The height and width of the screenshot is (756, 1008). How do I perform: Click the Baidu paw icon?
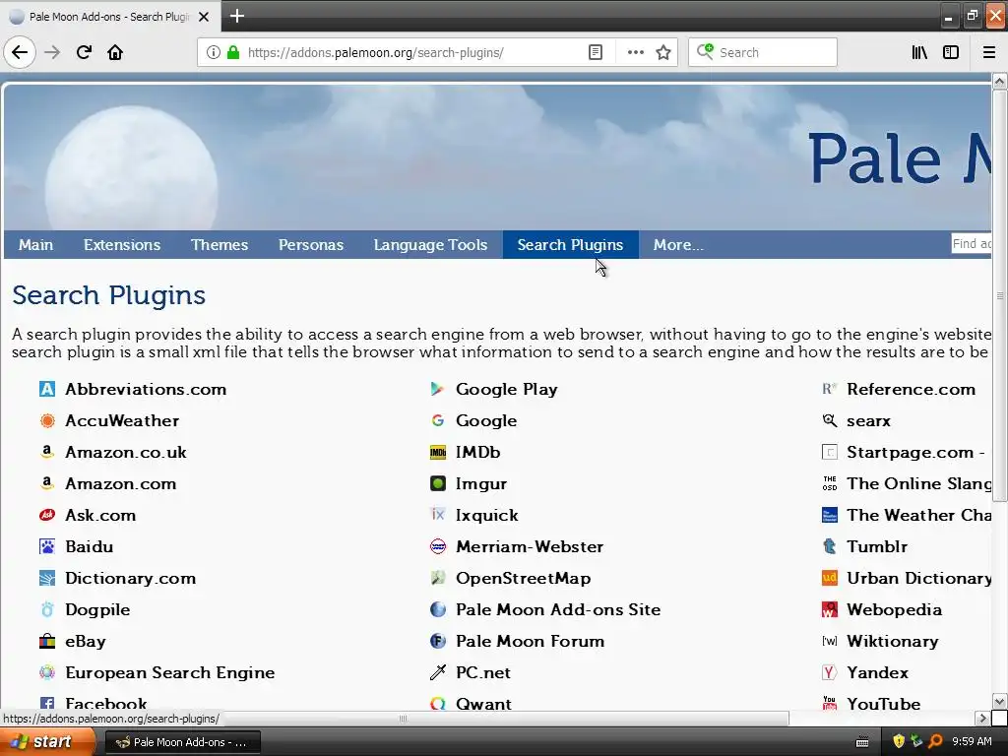tap(47, 546)
